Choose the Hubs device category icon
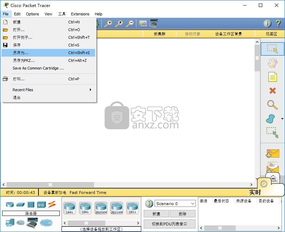Viewport: 285px width, 232px height. (x=31, y=204)
